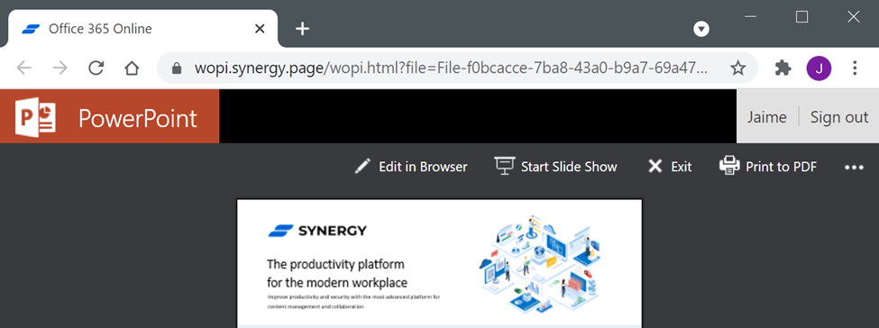879x328 pixels.
Task: Select the Office 365 Online browser tab
Action: 143,29
